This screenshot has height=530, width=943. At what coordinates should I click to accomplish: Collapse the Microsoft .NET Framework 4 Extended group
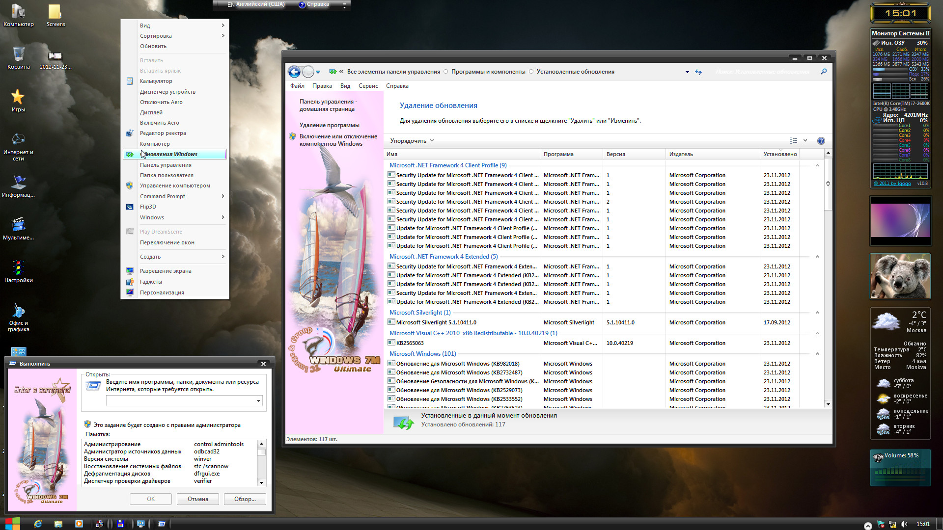point(817,257)
